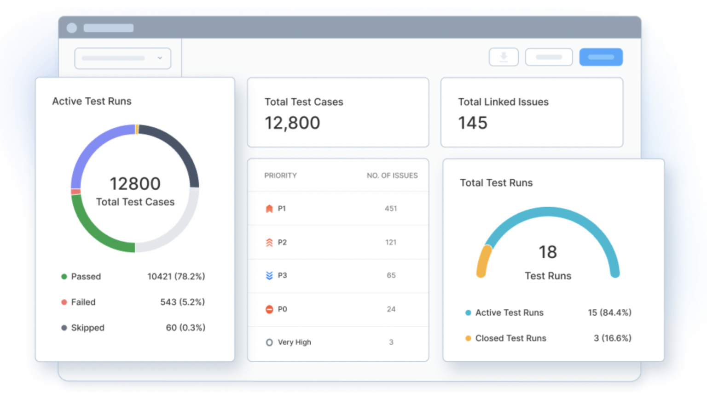The width and height of the screenshot is (707, 403).
Task: Toggle the Skipped legend indicator
Action: (64, 328)
